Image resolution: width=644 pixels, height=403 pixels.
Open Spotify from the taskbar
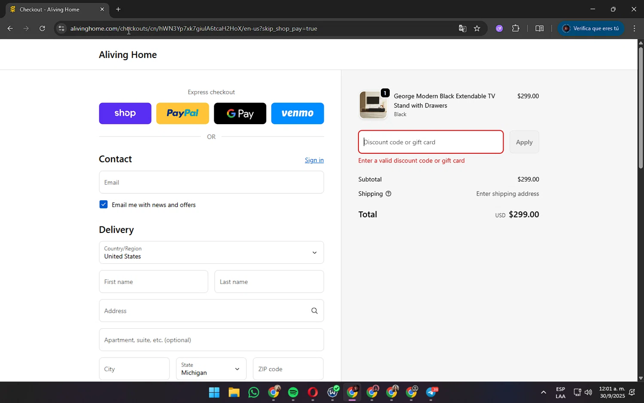[293, 392]
